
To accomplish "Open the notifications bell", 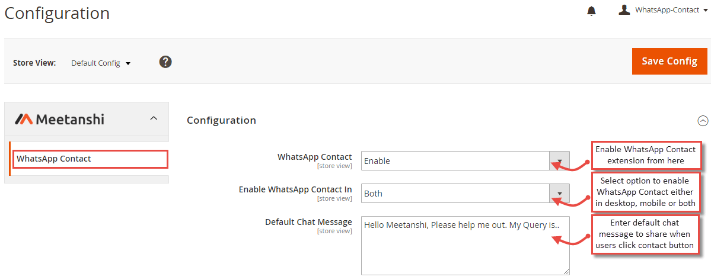I will pyautogui.click(x=591, y=11).
